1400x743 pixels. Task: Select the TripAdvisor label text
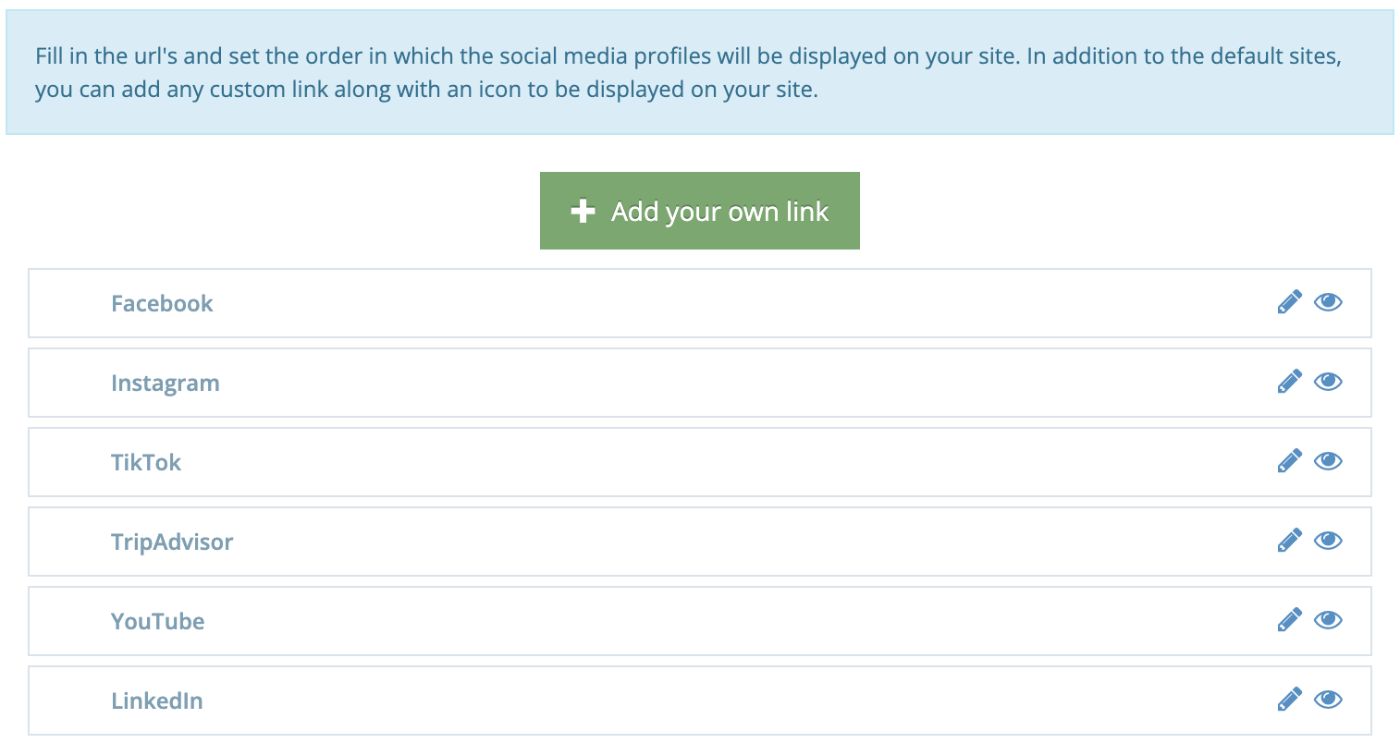pos(172,542)
